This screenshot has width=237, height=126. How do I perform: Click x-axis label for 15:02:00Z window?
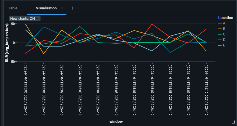(x=62, y=92)
